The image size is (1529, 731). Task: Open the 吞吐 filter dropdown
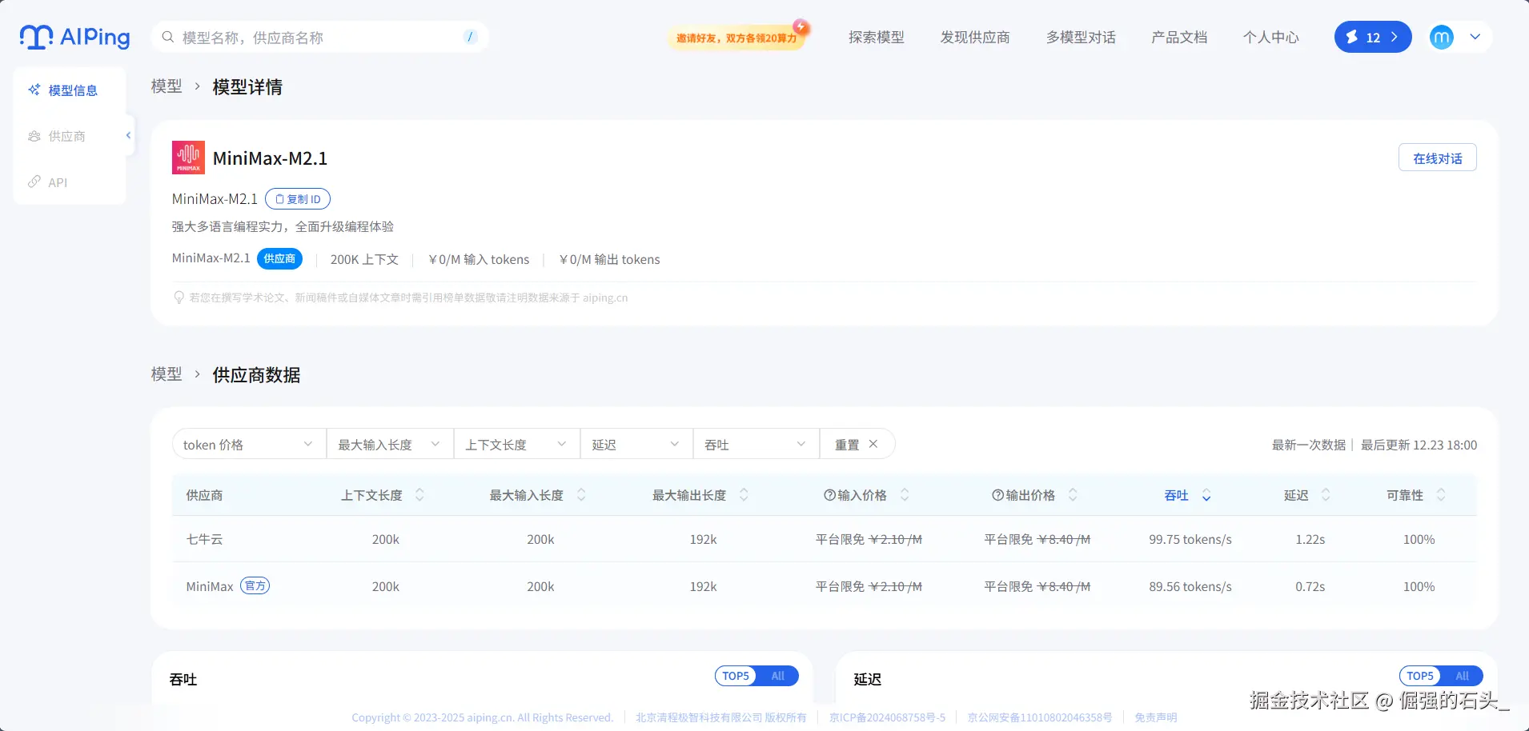click(x=756, y=444)
